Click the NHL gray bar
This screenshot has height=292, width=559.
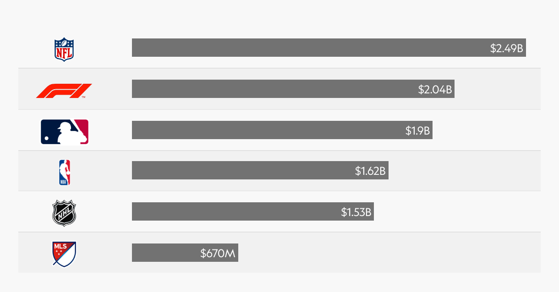point(253,211)
